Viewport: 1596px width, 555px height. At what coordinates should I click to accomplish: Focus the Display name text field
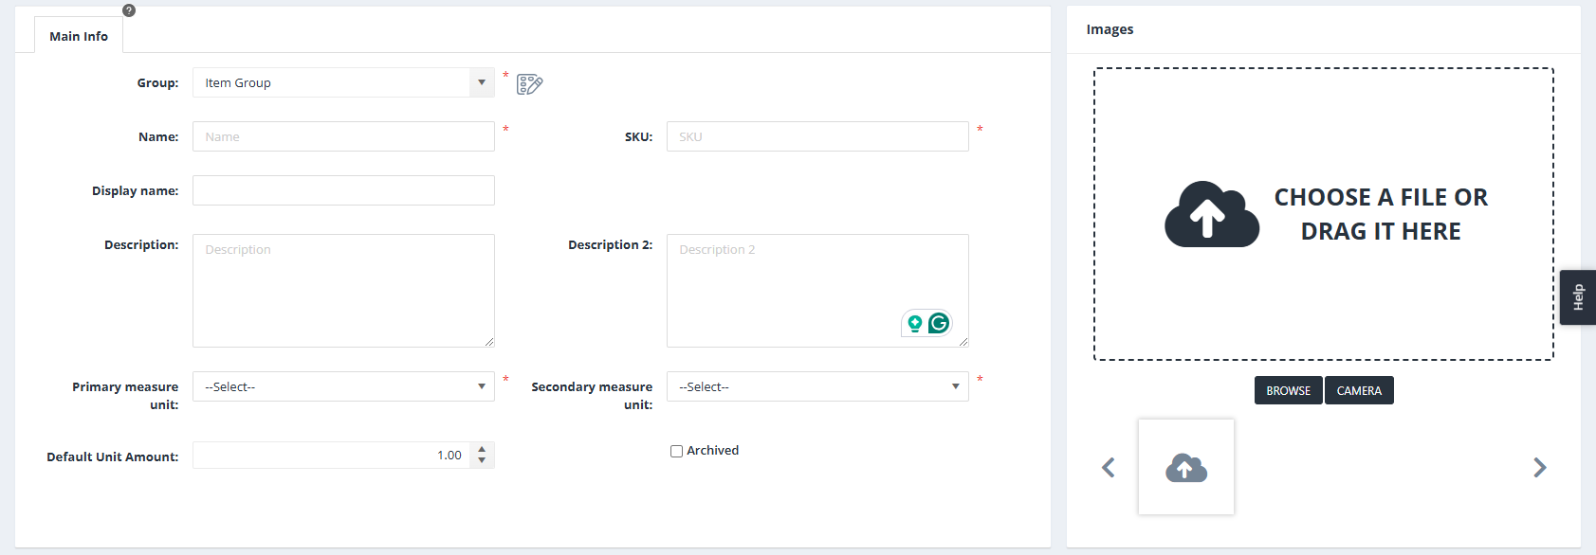click(x=343, y=191)
